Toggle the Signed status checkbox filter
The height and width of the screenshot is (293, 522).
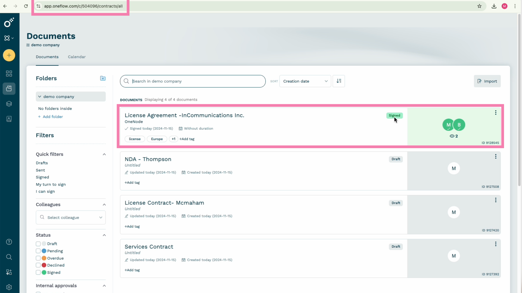tap(38, 272)
